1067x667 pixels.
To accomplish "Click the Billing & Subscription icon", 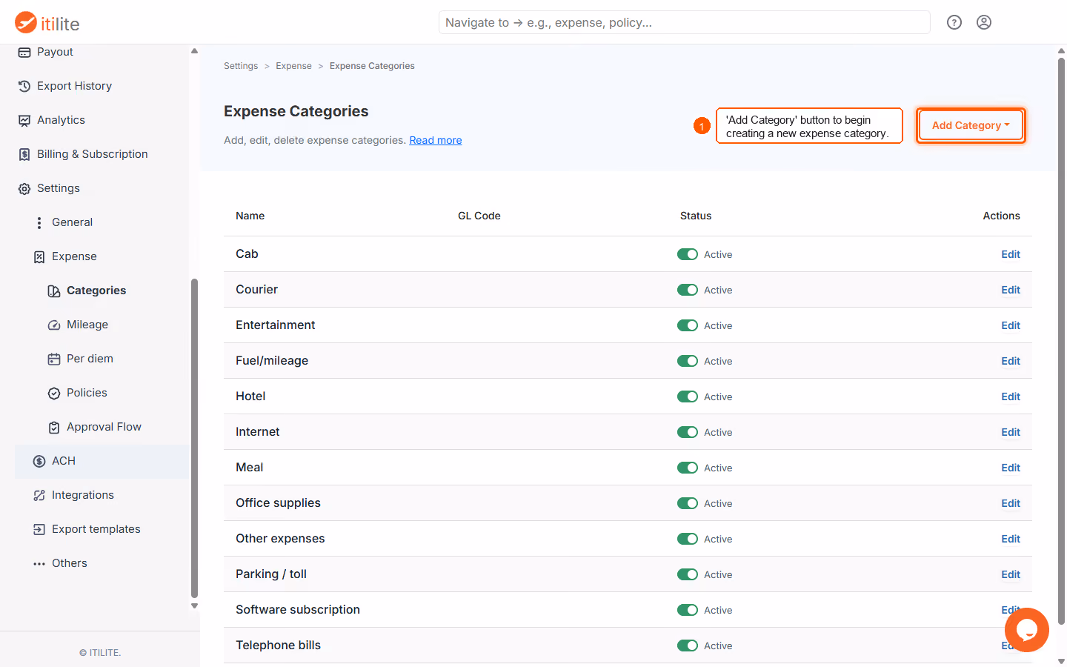I will point(24,154).
